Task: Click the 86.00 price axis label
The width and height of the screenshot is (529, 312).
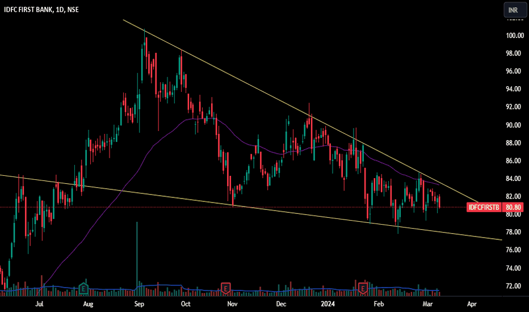Action: (x=514, y=161)
